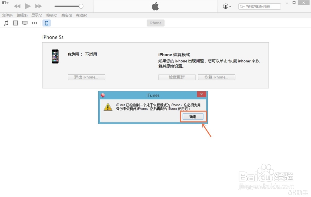
Task: Click the volume slider knob
Action: pos(81,6)
